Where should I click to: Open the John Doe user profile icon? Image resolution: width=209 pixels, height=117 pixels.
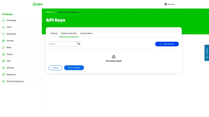166,4
